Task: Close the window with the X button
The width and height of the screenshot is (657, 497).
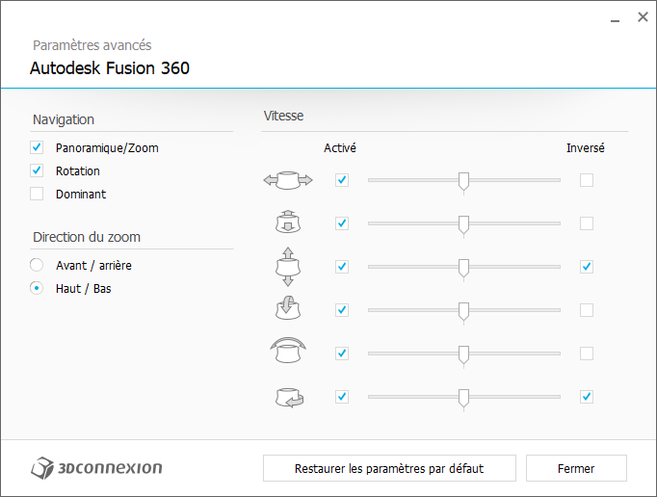Action: (x=643, y=17)
